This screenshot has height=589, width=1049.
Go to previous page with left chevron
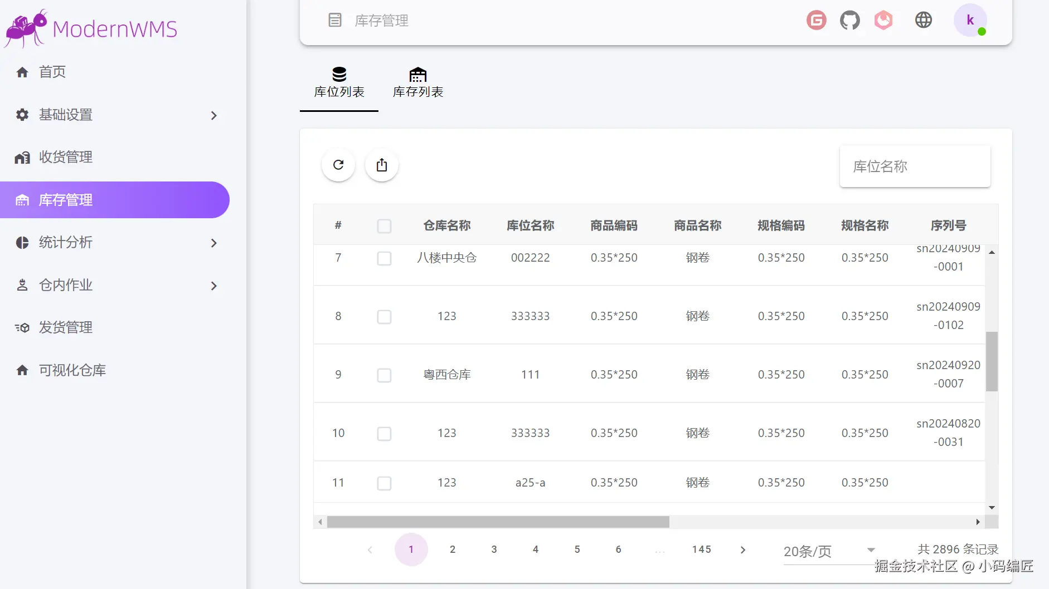pos(370,549)
